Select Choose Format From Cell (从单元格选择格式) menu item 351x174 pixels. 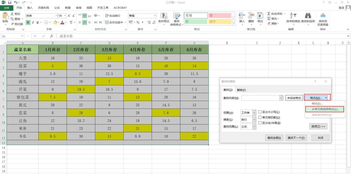pyautogui.click(x=325, y=109)
